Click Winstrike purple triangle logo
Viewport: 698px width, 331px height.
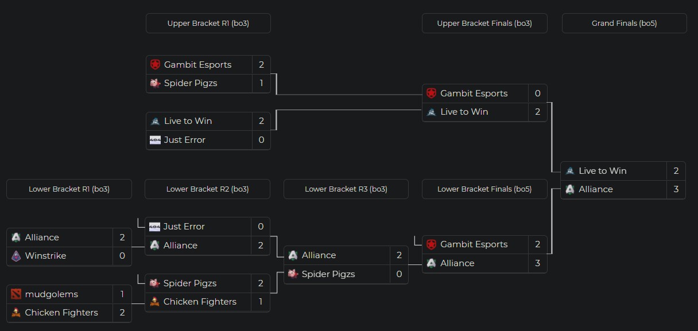click(16, 256)
